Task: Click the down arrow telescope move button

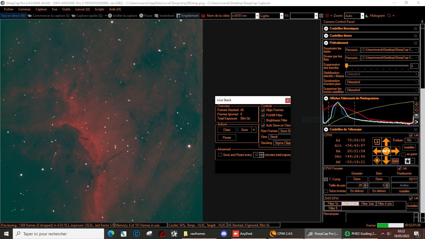Action: pyautogui.click(x=386, y=160)
